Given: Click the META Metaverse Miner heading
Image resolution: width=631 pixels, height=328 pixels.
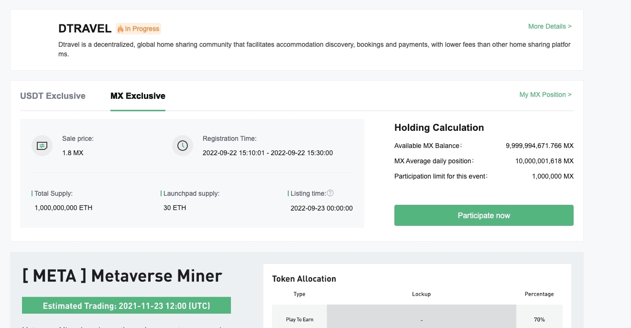Looking at the screenshot, I should pos(122,276).
